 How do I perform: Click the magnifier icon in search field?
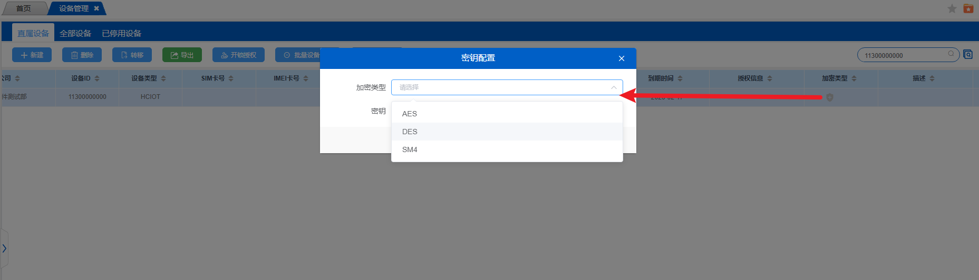tap(951, 54)
